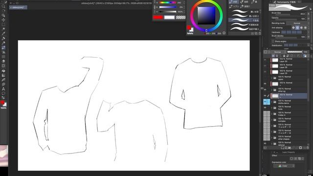Screen dimensions: 313x176
Task: Show the hidden Layer 30
Action: pos(265,60)
